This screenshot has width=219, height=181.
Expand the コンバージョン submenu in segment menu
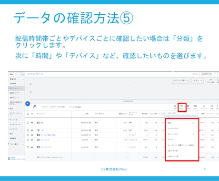[193, 134]
